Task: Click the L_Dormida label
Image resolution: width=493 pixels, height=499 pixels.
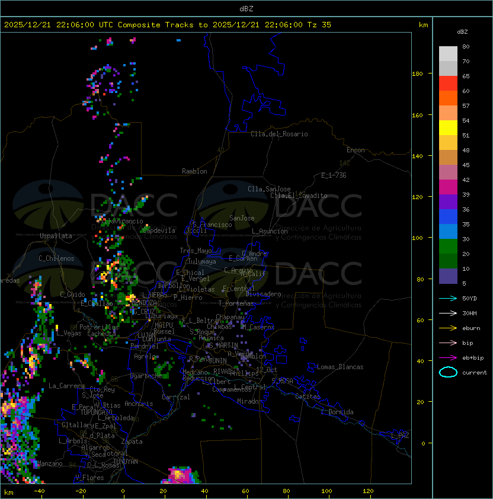Action: click(x=337, y=412)
